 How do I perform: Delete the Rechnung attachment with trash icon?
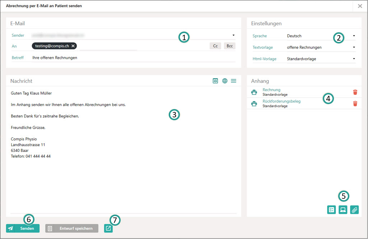tap(355, 92)
